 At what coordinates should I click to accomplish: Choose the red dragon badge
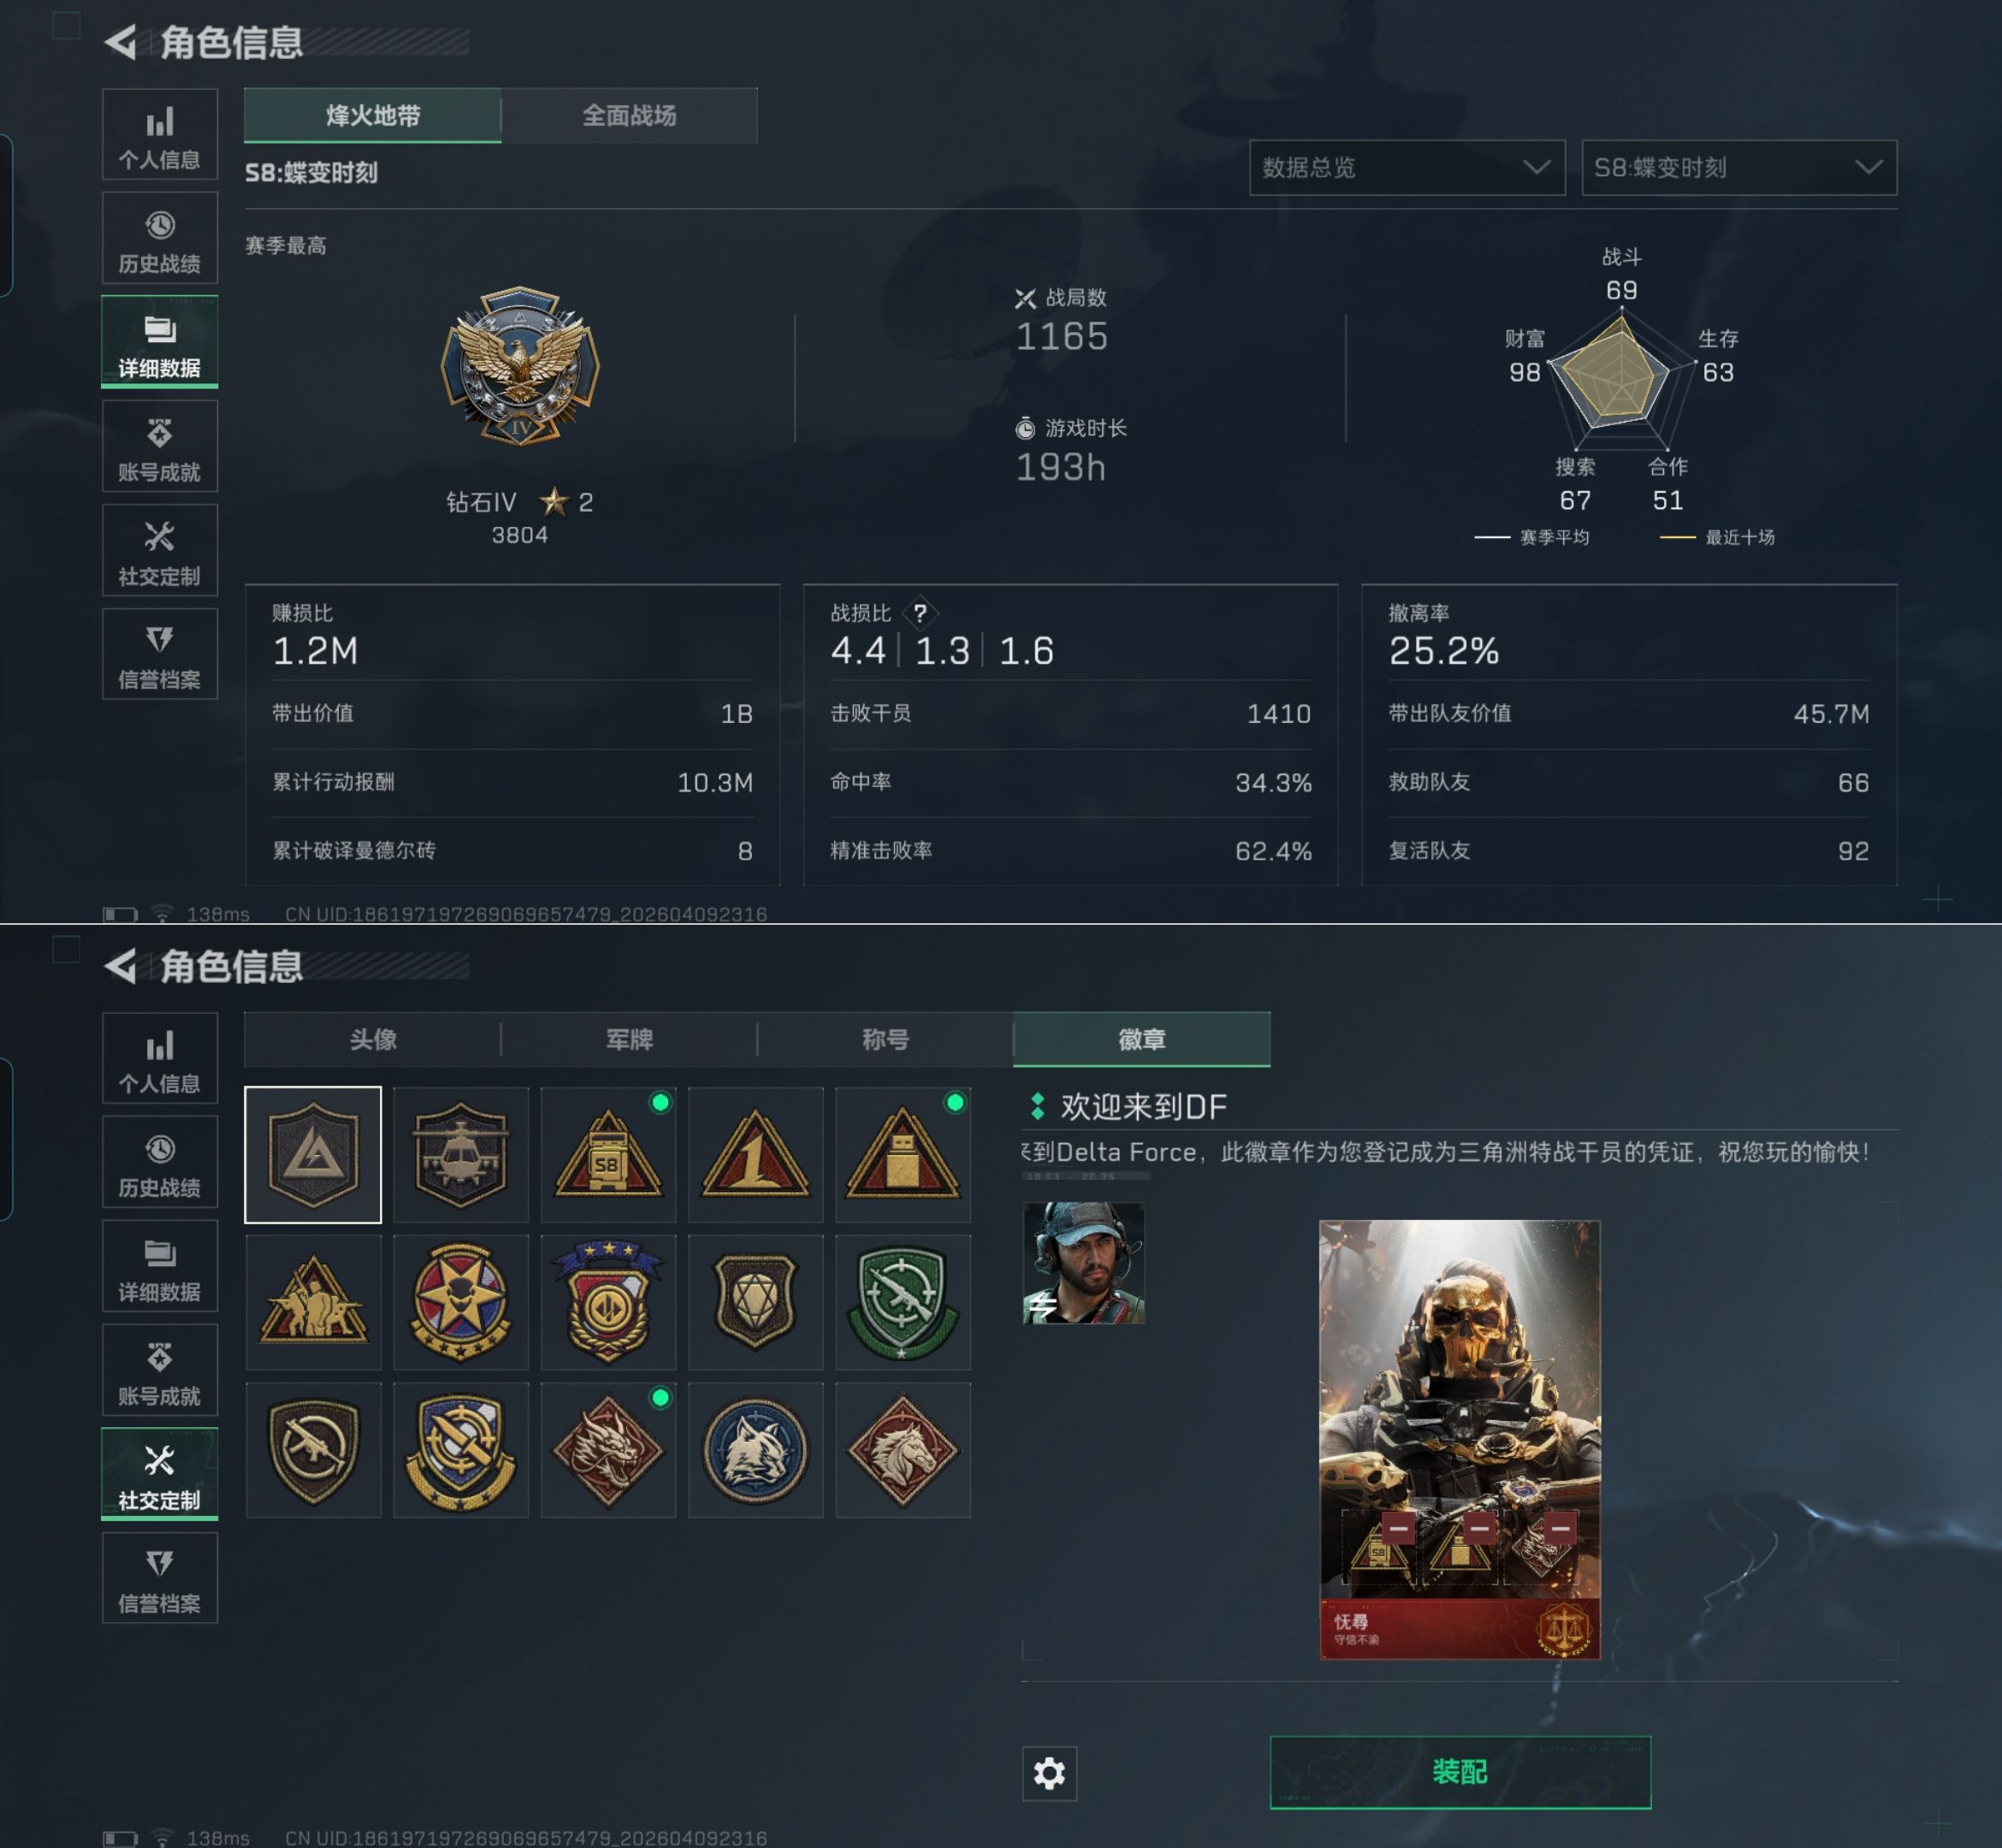[x=608, y=1450]
